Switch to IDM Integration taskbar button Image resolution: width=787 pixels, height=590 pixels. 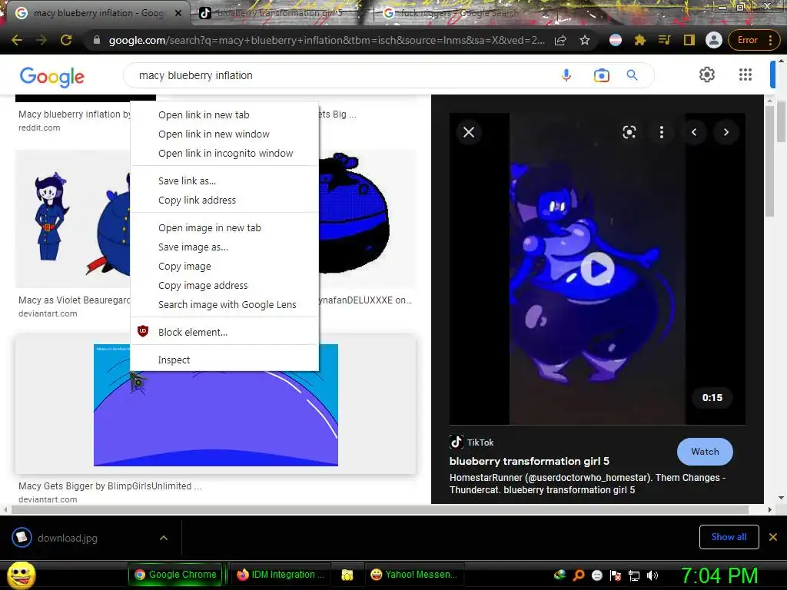281,575
